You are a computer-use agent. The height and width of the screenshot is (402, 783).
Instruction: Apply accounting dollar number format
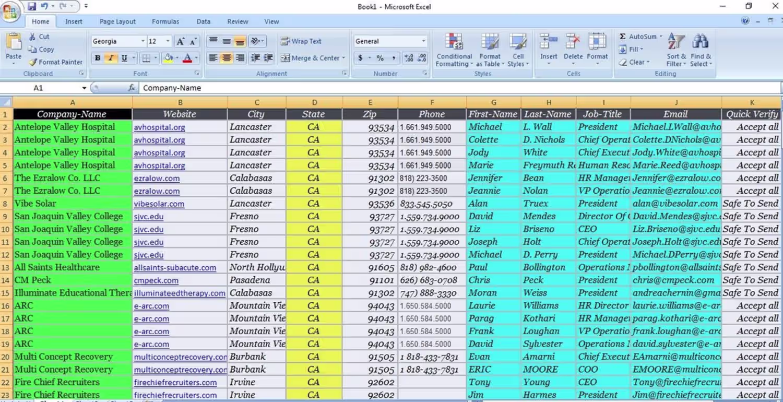pyautogui.click(x=360, y=58)
